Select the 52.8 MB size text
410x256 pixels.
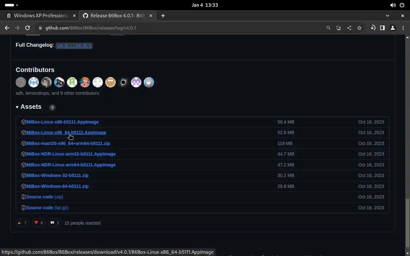tap(286, 132)
